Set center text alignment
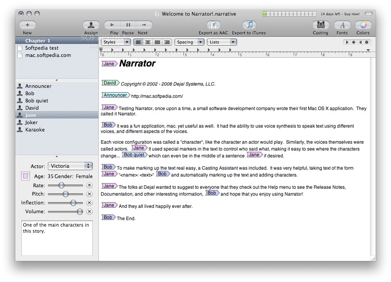Image resolution: width=391 pixels, height=282 pixels. pos(148,42)
